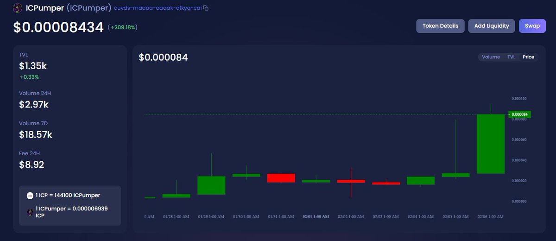Image resolution: width=556 pixels, height=241 pixels.
Task: Click the 02/06 1:00 AM axis label
Action: point(491,216)
